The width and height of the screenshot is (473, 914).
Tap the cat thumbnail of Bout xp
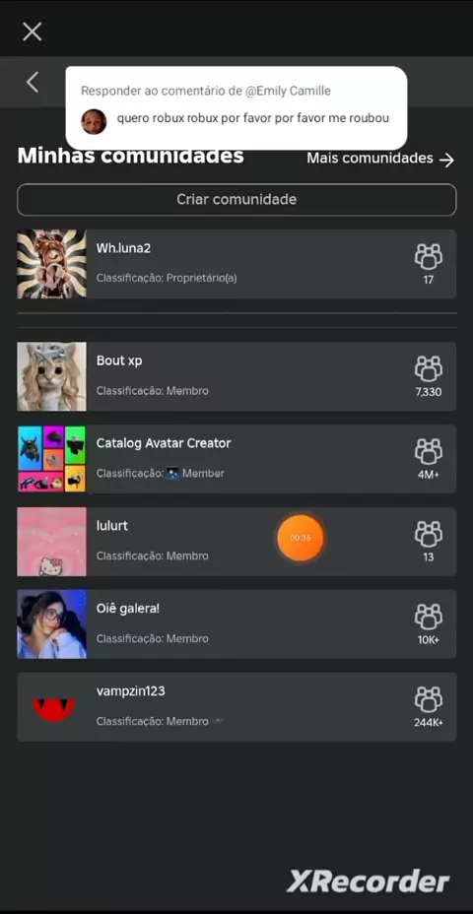coord(52,376)
